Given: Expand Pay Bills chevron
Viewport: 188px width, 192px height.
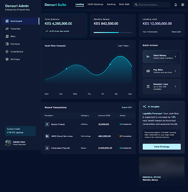Looking at the screenshot, I should (175, 71).
